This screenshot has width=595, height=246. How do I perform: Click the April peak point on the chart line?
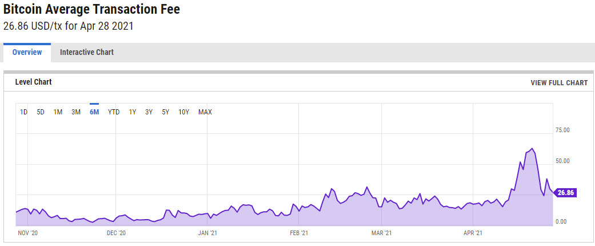coord(532,148)
